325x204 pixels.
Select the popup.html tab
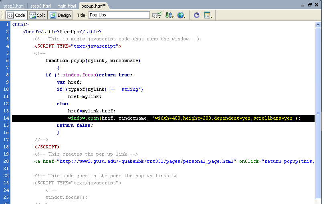point(93,6)
